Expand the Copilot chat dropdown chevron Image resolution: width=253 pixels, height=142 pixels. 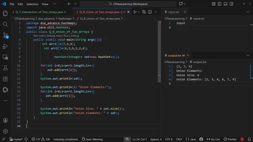click(x=185, y=4)
